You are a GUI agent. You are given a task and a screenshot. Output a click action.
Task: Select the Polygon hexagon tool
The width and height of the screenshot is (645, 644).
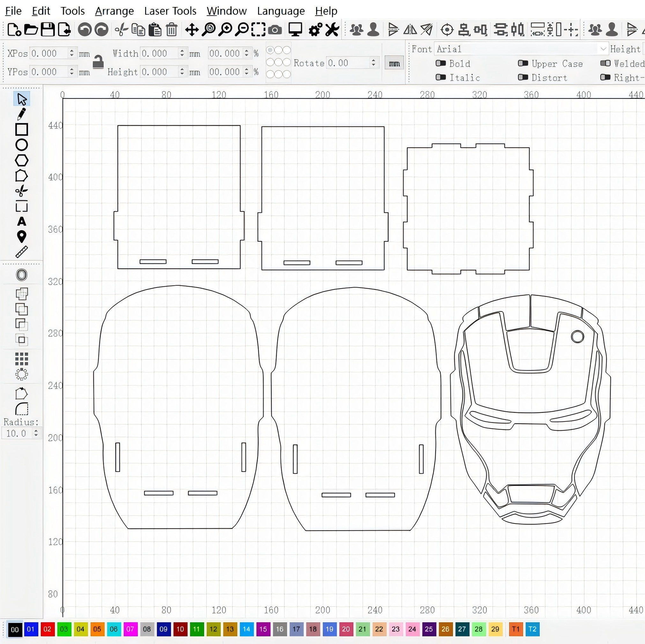[x=22, y=160]
